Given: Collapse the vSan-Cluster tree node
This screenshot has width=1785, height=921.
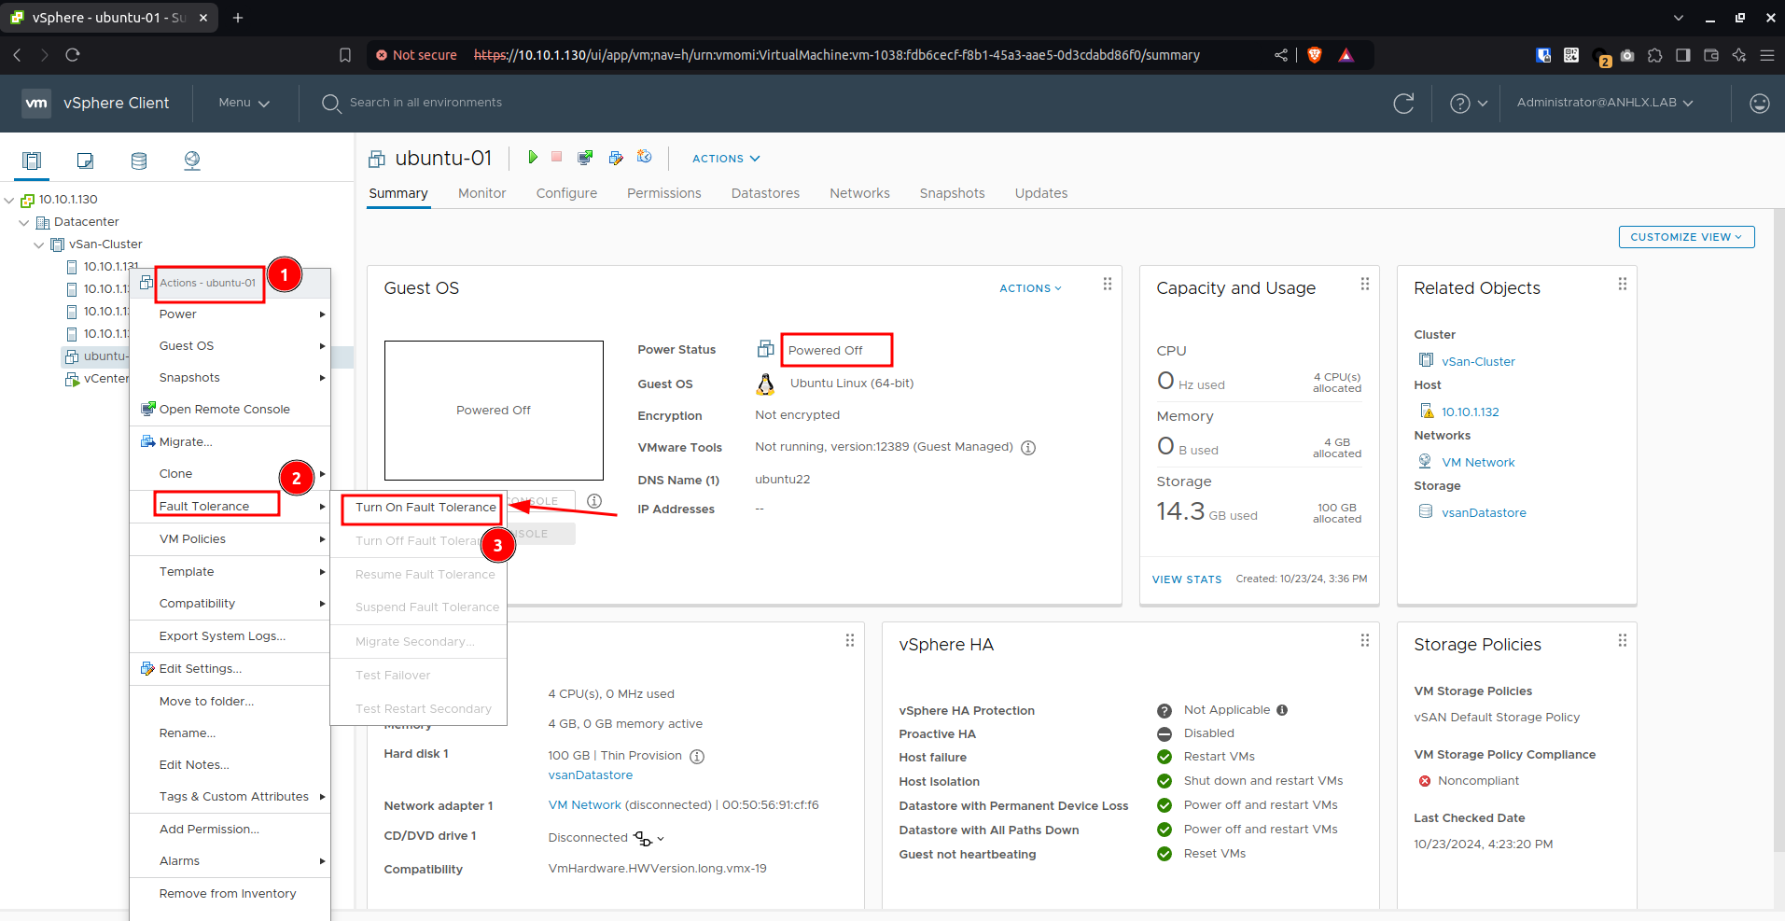Looking at the screenshot, I should (x=39, y=245).
